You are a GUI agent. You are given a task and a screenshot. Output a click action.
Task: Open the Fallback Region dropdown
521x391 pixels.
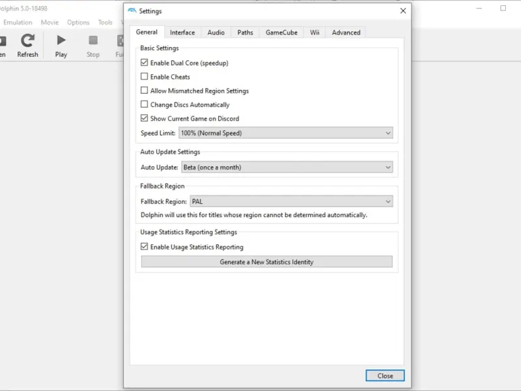tap(291, 201)
